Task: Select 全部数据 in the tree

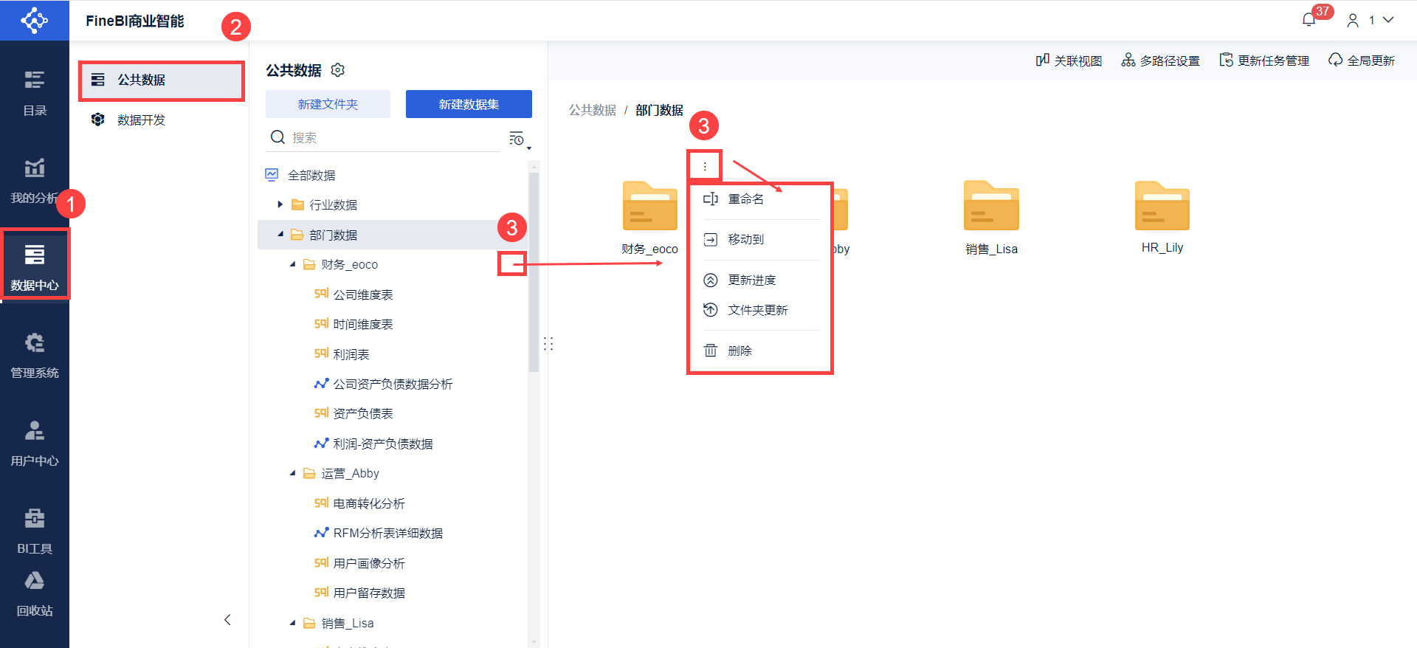Action: [x=393, y=175]
